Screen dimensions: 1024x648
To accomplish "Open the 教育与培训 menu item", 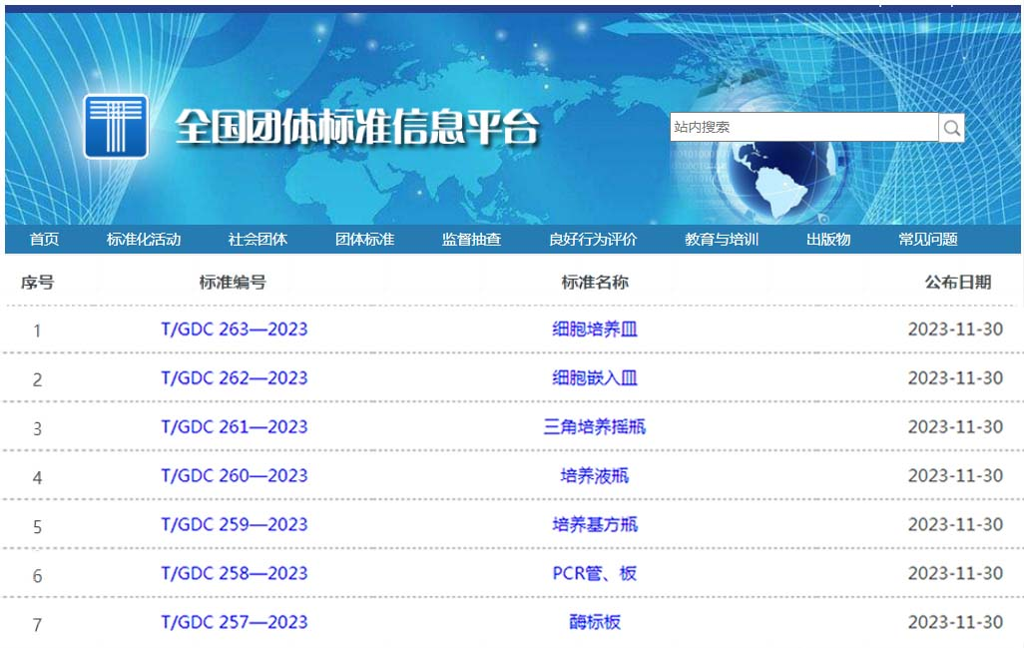I will (720, 239).
